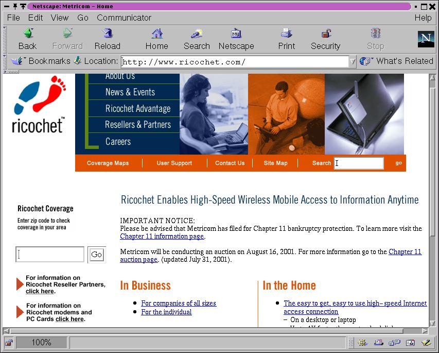Open the Communicator menu
Screen dimensions: 439x353
tap(124, 18)
